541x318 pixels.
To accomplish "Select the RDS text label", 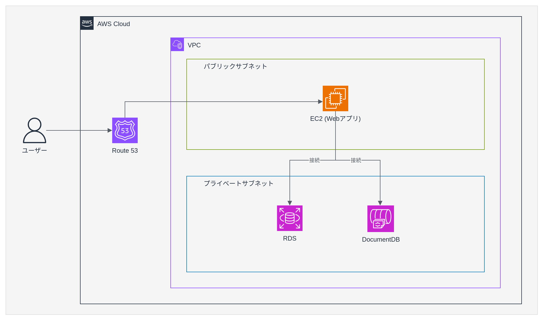I will 290,238.
